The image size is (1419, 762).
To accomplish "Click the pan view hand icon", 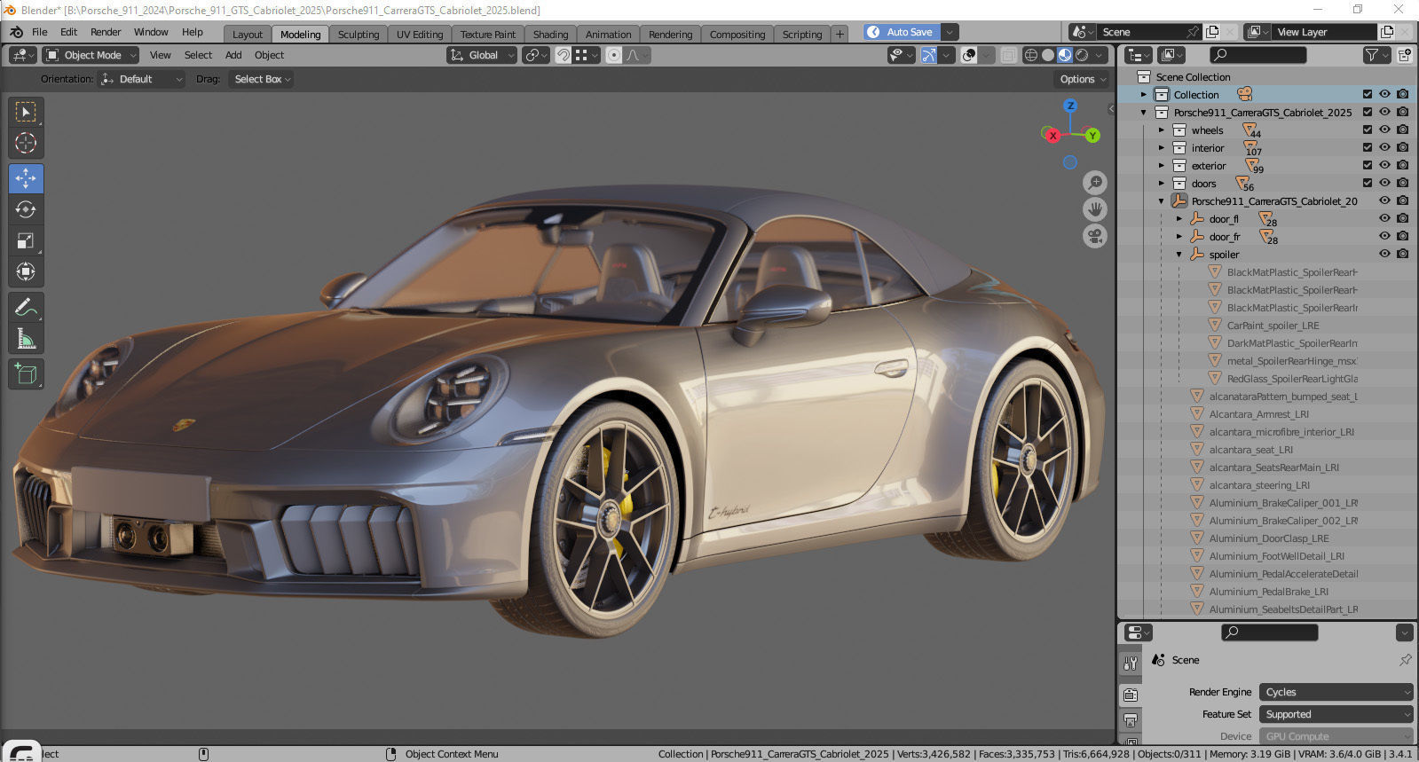I will pos(1095,209).
